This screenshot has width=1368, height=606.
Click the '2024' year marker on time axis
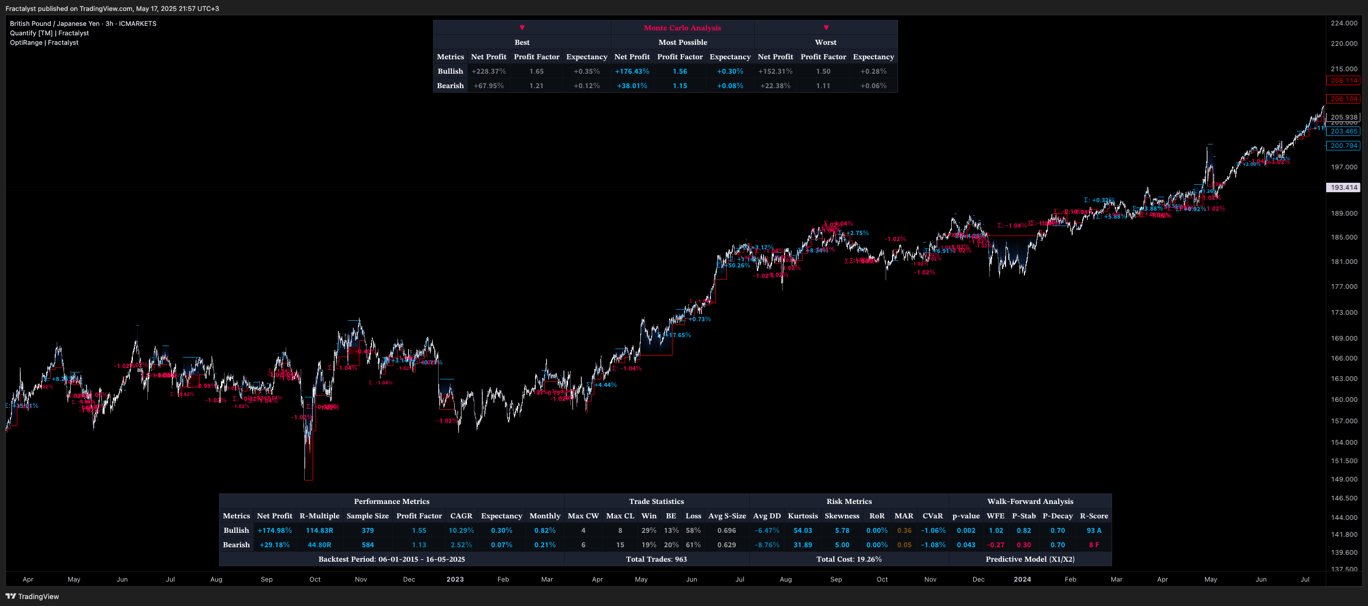tap(1023, 580)
